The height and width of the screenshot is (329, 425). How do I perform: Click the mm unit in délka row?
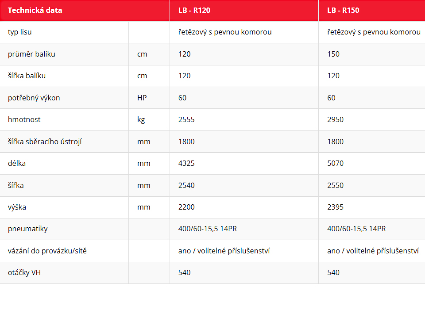(x=144, y=164)
